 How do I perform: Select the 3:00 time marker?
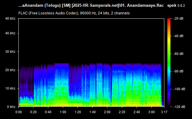click(x=151, y=112)
